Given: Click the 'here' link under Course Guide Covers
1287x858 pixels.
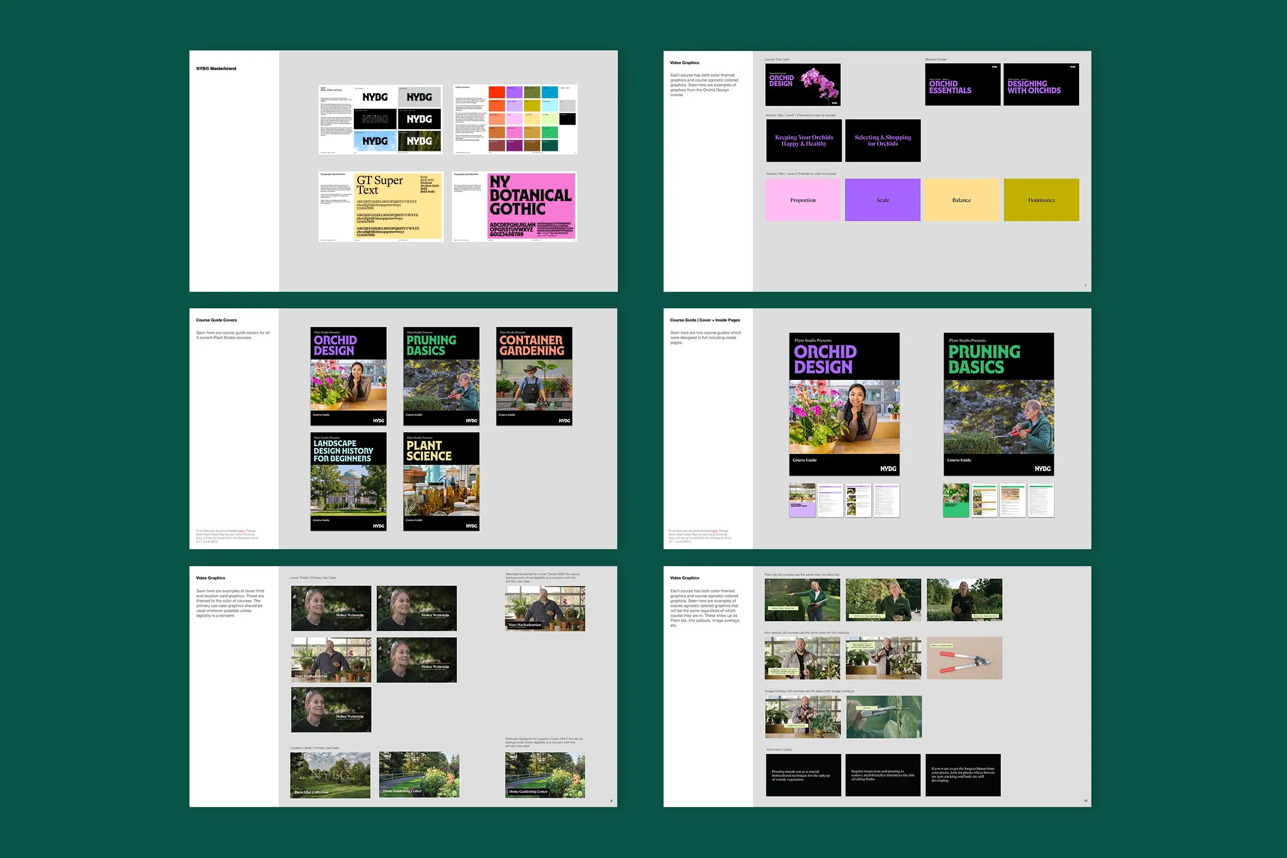Looking at the screenshot, I should [241, 531].
